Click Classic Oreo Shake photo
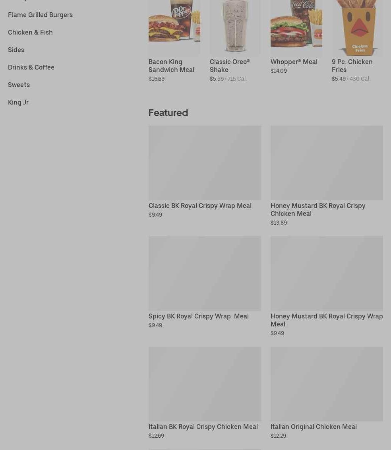 (x=235, y=27)
